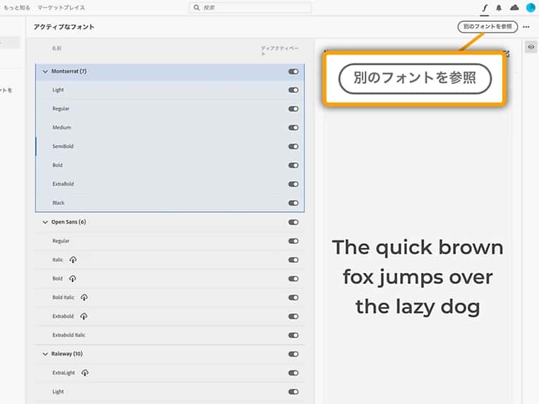Select the Open Sans (6) family name
539x404 pixels.
tap(68, 222)
